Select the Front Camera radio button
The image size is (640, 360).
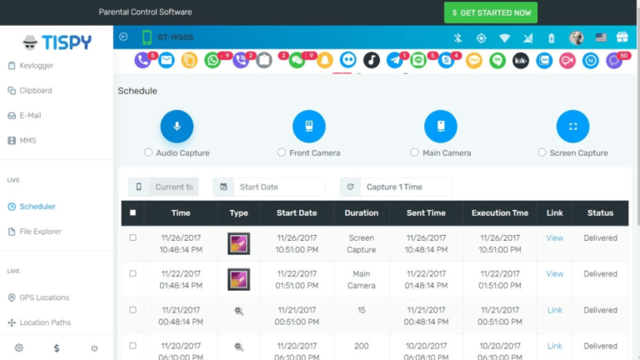[282, 152]
